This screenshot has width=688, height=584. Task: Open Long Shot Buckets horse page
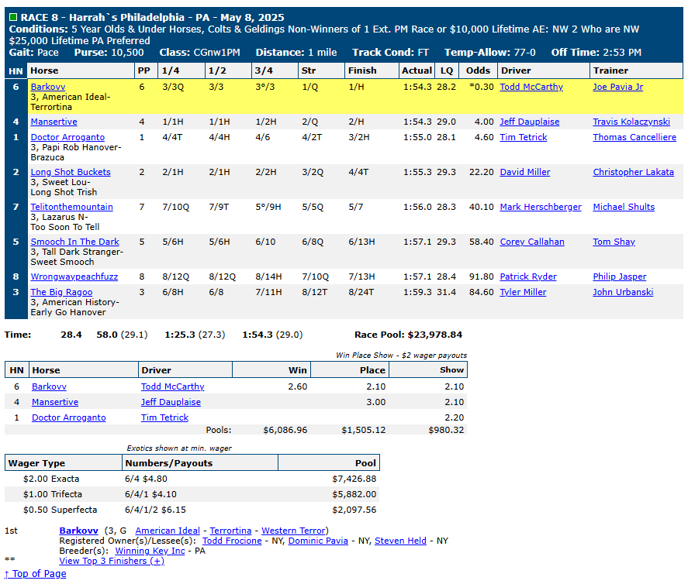71,172
